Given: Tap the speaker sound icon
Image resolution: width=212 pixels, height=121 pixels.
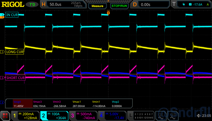Looking at the screenshot, I should (x=199, y=116).
